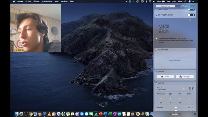Open the Présentation menu
Viewport: 208px width, 117px height.
47,1
